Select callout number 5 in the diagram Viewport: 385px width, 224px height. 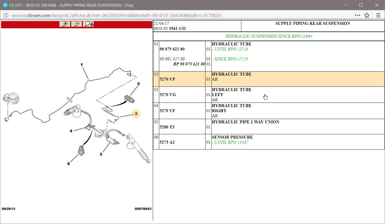pyautogui.click(x=138, y=84)
